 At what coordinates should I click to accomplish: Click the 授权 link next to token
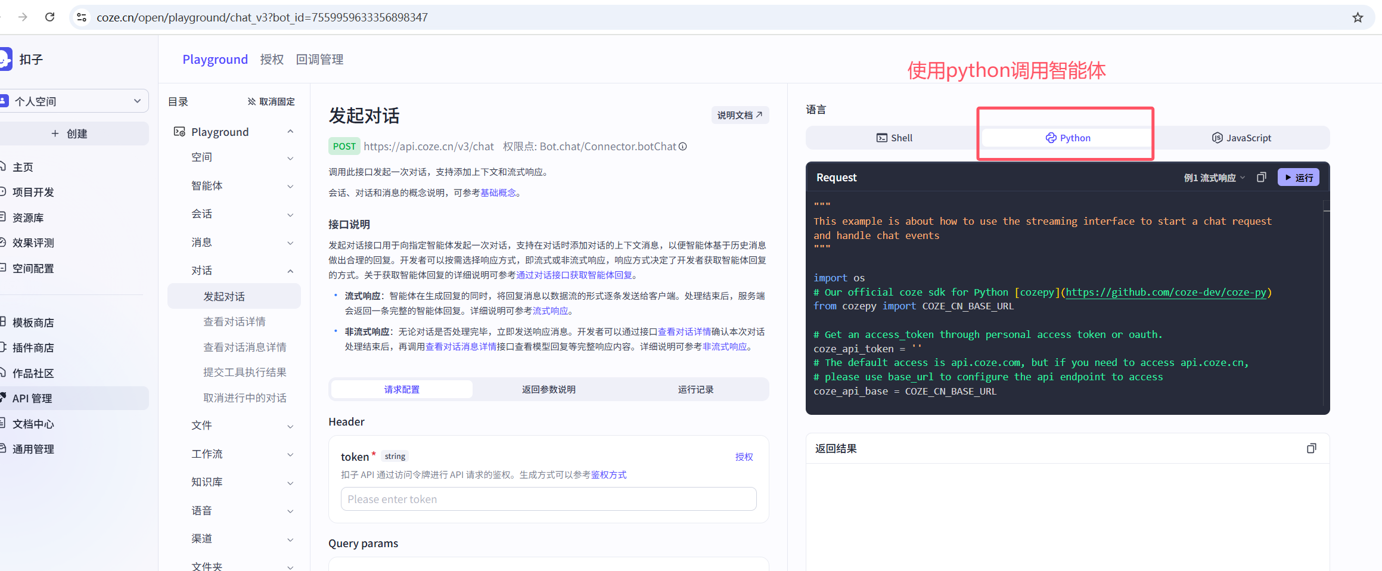(x=744, y=457)
